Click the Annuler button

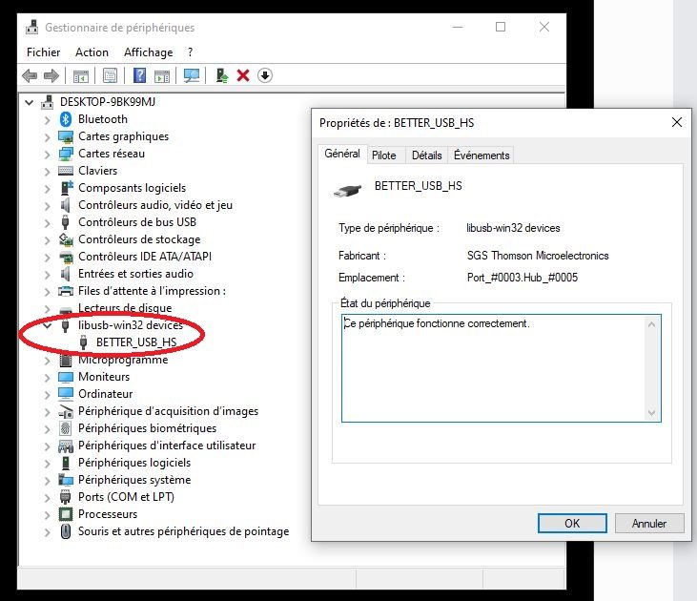click(649, 523)
